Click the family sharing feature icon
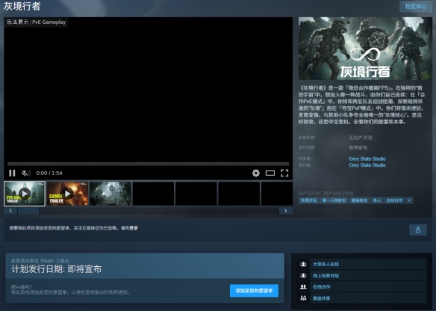Screen dimensions: 436x311 tap(303, 298)
